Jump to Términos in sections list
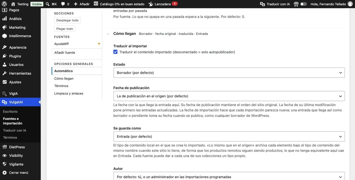Screen dimensions: 355x180 [x=61, y=86]
